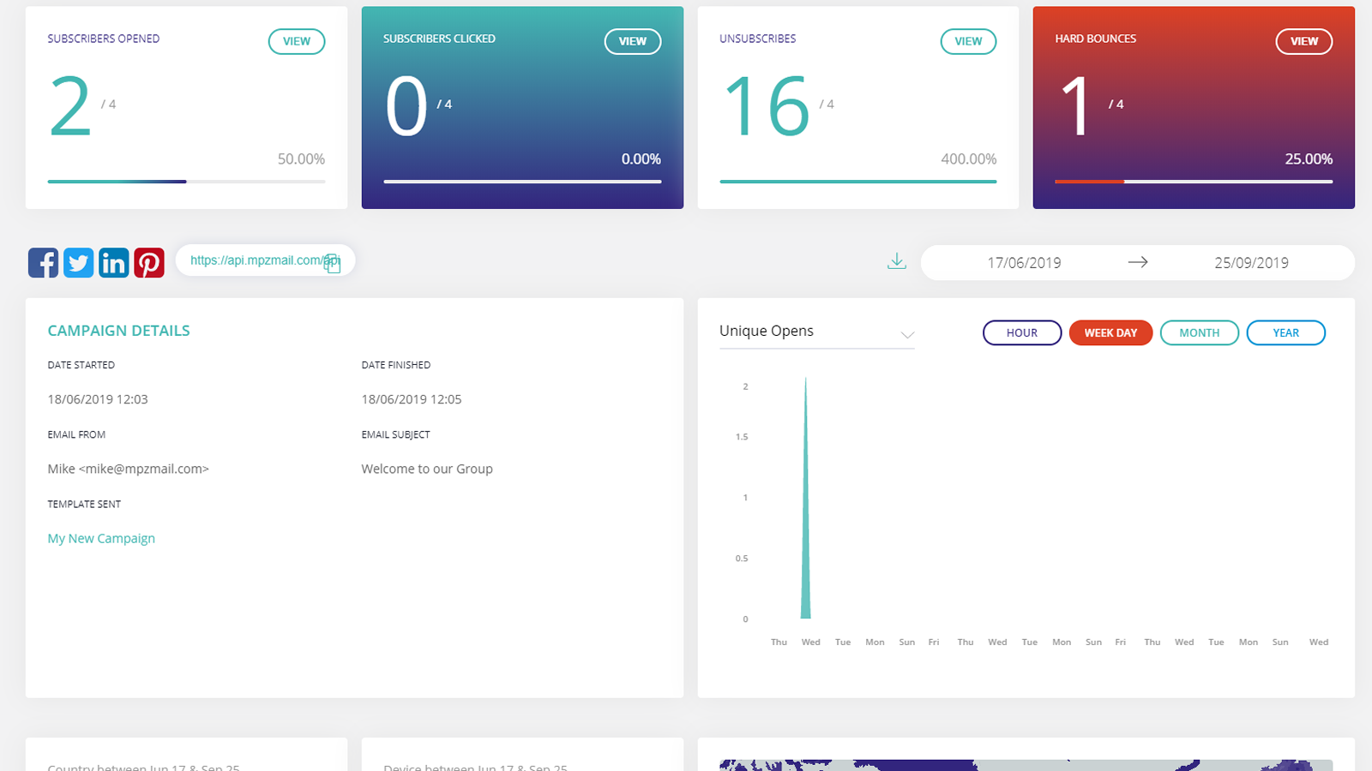Toggle chart to MONTH grouping

(1199, 332)
